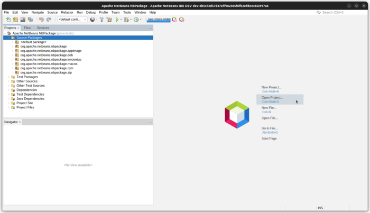The image size is (370, 213).
Task: Select org.apache.netbeans.nbpackage.rpm package
Action: [x=47, y=68]
